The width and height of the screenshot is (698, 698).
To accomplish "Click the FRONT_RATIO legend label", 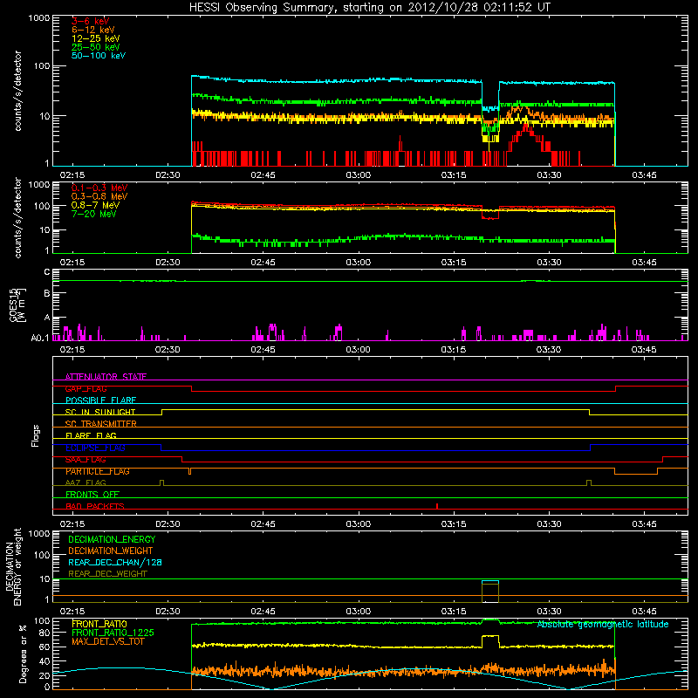I will [99, 624].
